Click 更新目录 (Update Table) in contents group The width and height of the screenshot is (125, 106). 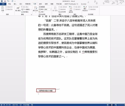tap(9, 9)
